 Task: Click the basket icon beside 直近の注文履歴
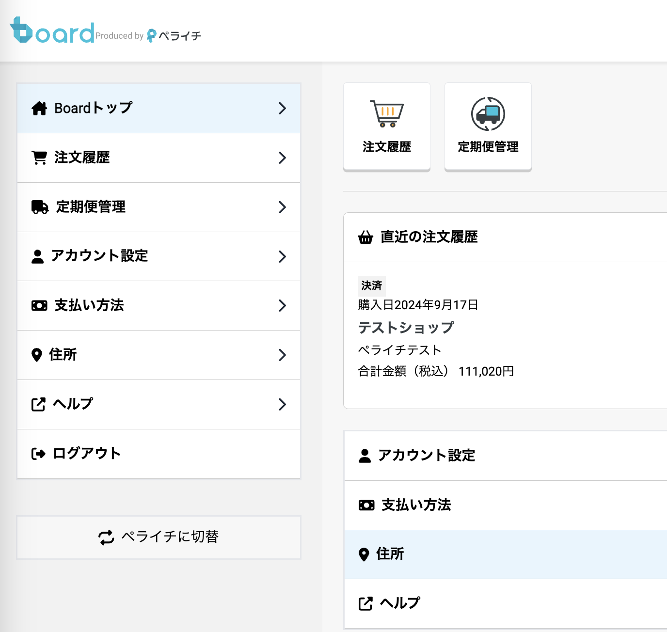(x=365, y=237)
